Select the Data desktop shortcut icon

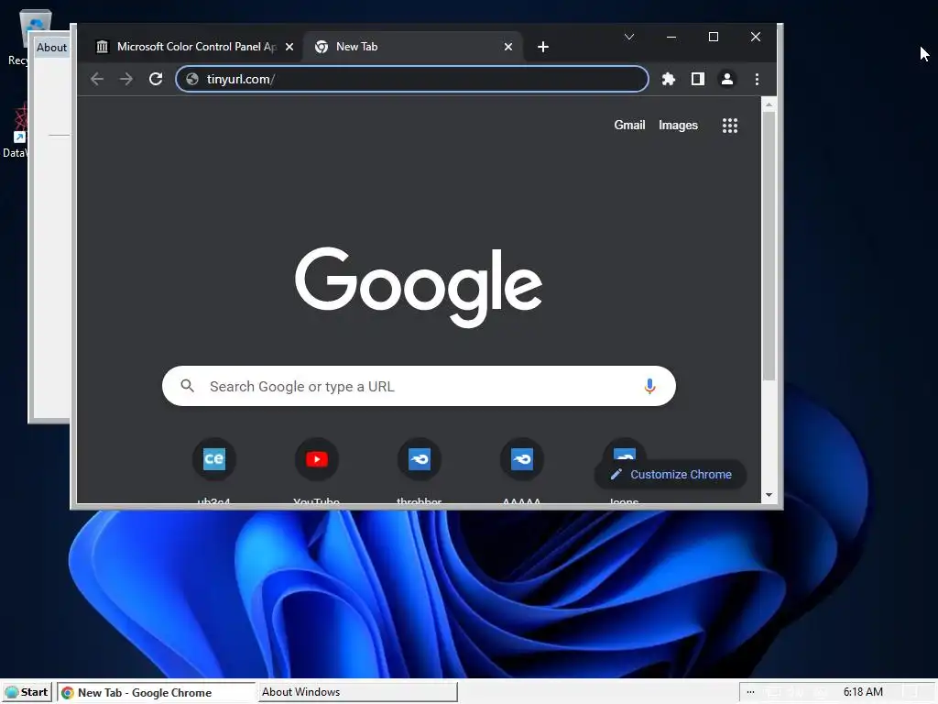point(16,130)
